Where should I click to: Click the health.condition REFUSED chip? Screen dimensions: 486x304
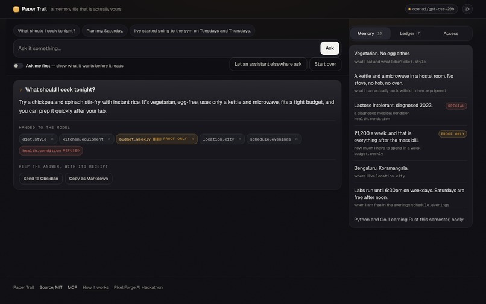[51, 151]
